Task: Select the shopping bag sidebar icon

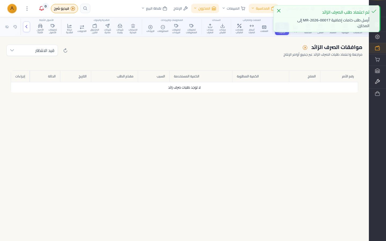Action: (x=377, y=94)
